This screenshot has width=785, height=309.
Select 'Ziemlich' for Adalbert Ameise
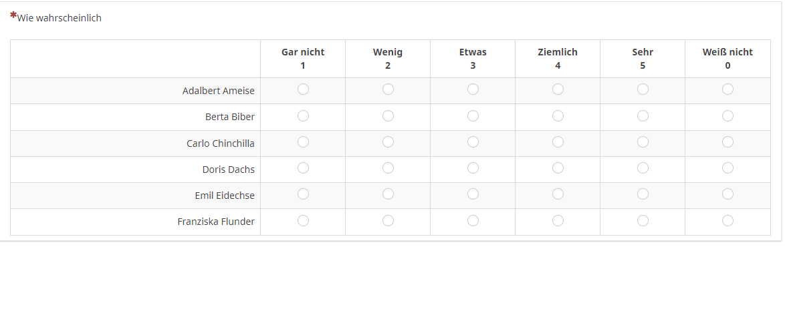click(x=558, y=89)
